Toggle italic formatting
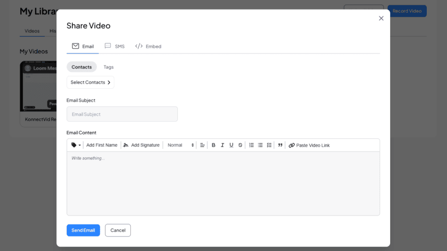Image resolution: width=447 pixels, height=251 pixels. 223,145
